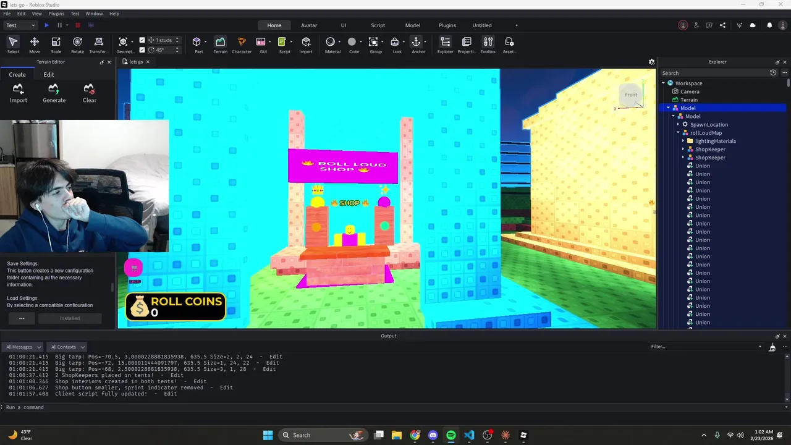Viewport: 791px width, 445px height.
Task: Activate the Move tool
Action: point(35,44)
